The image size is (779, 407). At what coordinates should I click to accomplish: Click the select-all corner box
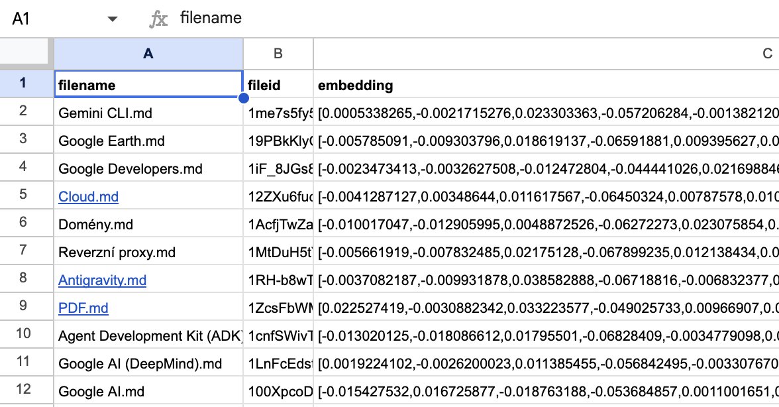26,54
